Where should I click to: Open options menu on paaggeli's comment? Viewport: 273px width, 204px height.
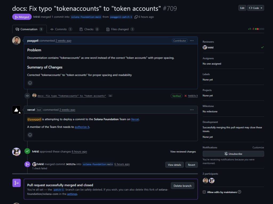(x=192, y=41)
